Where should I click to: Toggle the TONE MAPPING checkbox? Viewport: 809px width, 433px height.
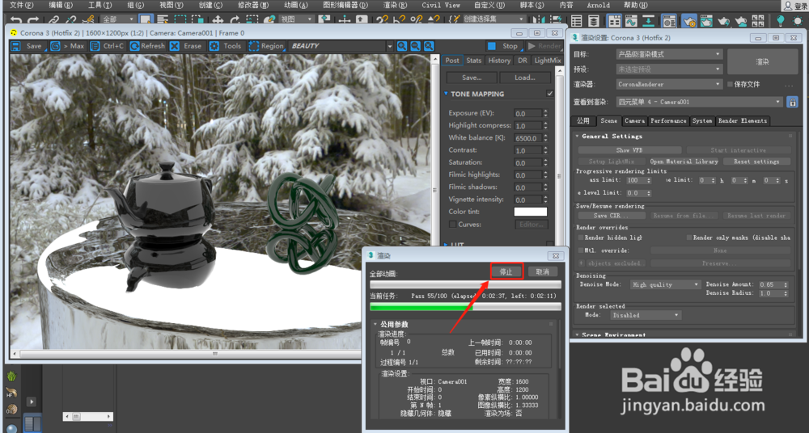tap(549, 94)
